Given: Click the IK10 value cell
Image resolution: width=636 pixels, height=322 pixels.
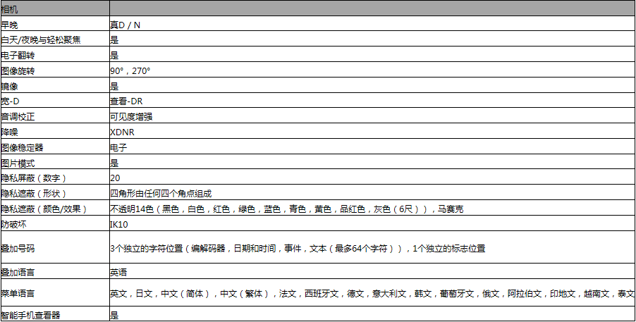Looking at the screenshot, I should [x=119, y=224].
